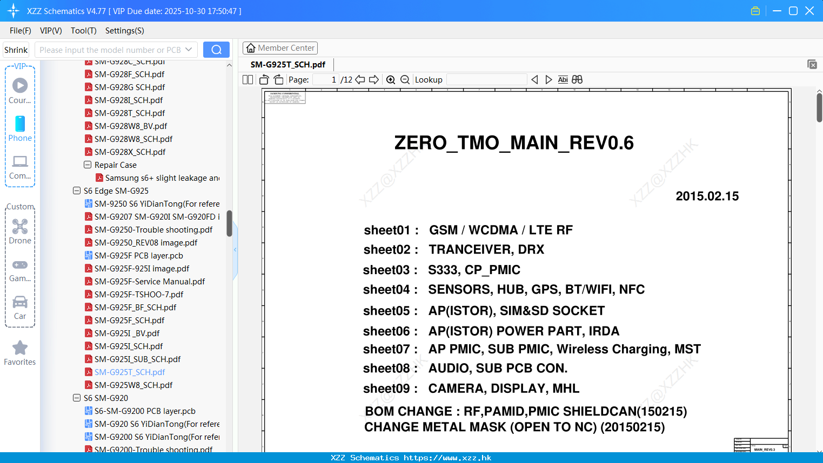Select the Car category icon
Screen dimensions: 823x463
coord(20,302)
